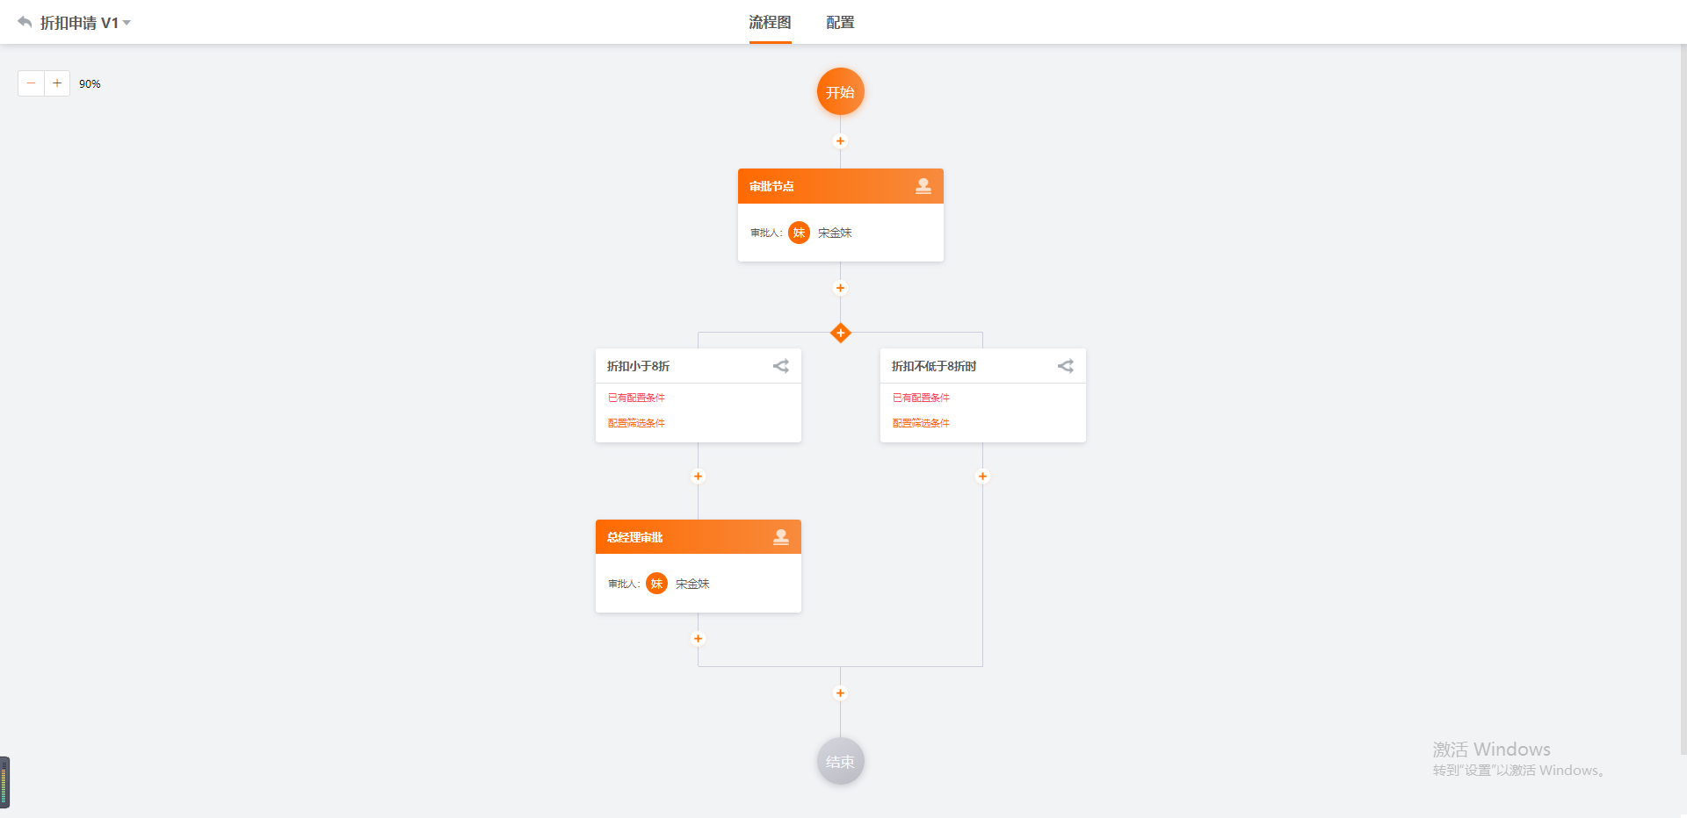Open 配置筛选条件 link under 折扣不低于8折时
Viewport: 1687px width, 818px height.
(x=921, y=423)
